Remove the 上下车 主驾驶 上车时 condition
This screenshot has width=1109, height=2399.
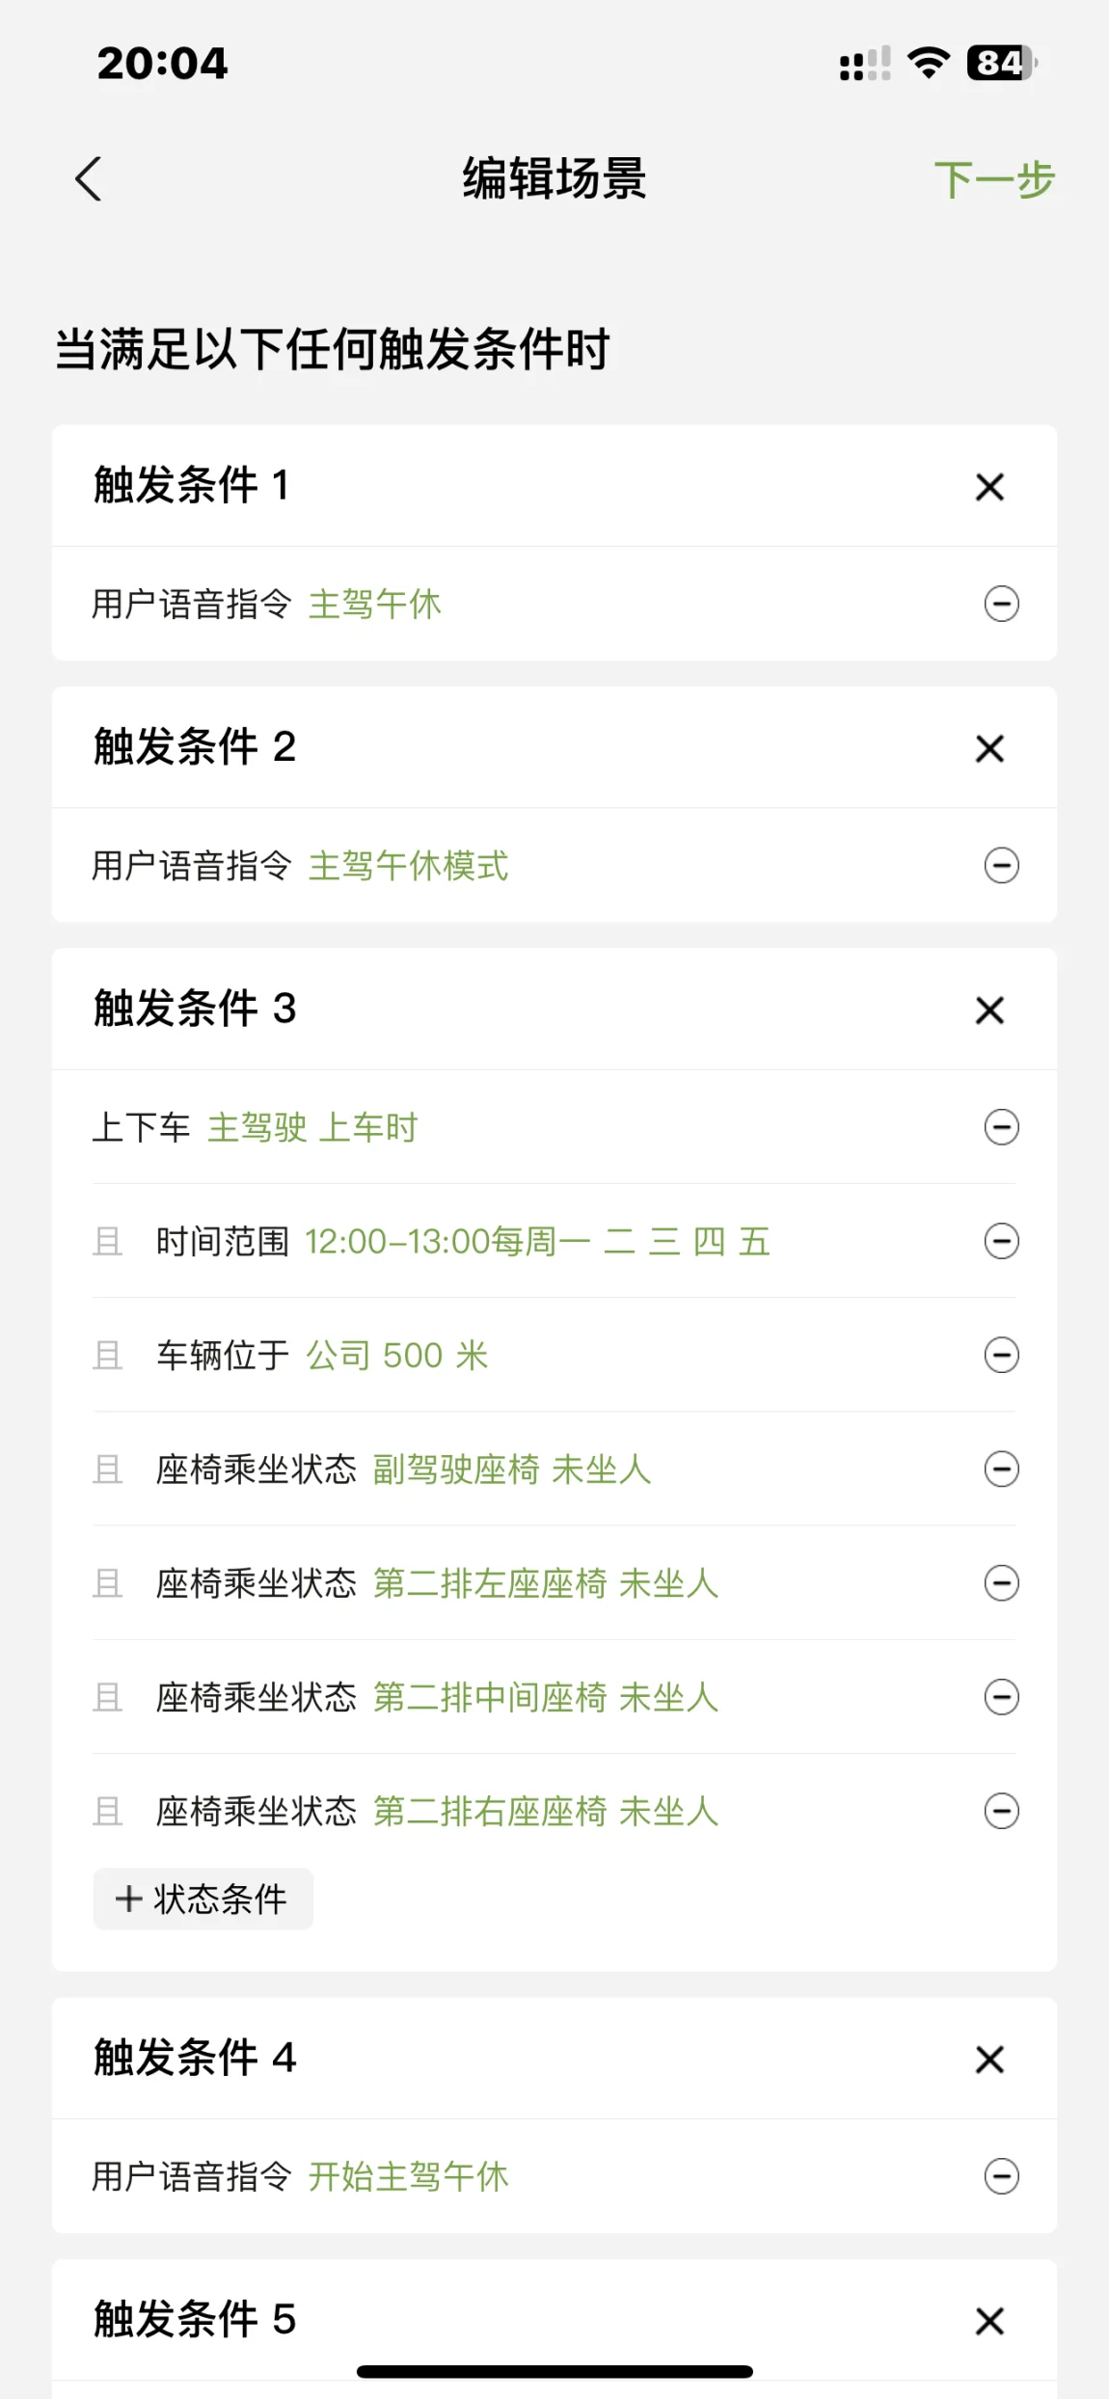(1001, 1127)
